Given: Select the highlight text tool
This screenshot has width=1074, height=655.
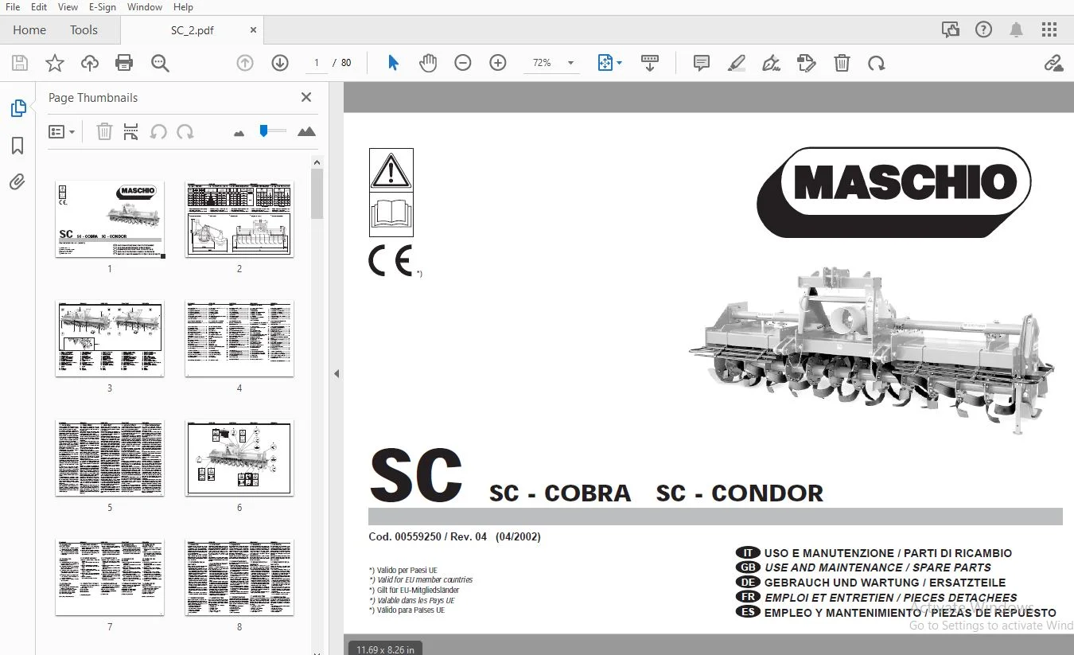Looking at the screenshot, I should [x=736, y=63].
